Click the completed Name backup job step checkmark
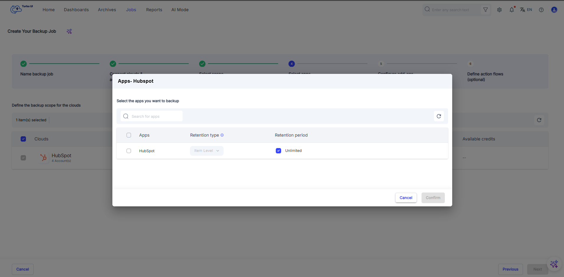The width and height of the screenshot is (564, 277). click(24, 64)
